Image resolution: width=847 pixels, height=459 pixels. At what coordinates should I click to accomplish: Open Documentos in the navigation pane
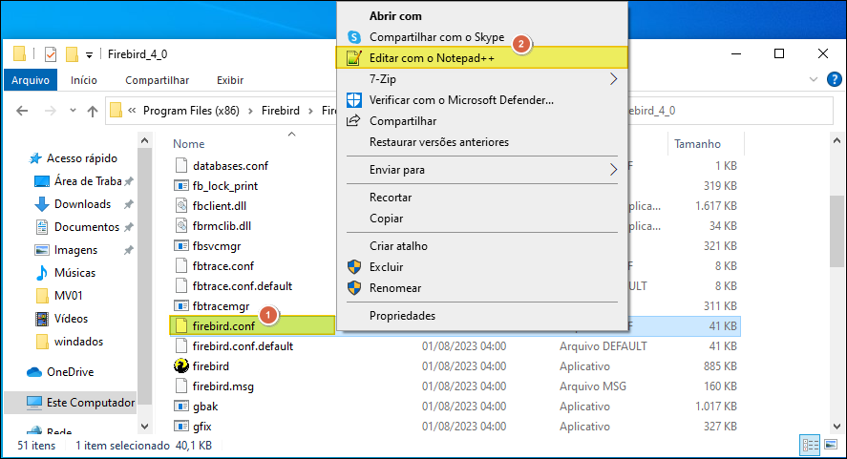pos(87,227)
